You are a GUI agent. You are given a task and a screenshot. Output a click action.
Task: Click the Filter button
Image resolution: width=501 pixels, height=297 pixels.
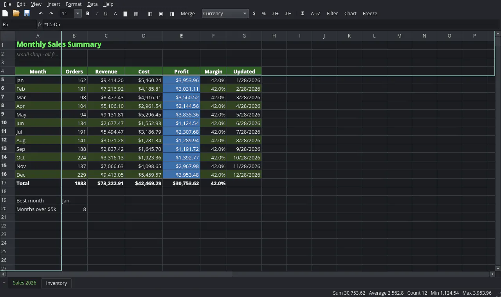(332, 13)
